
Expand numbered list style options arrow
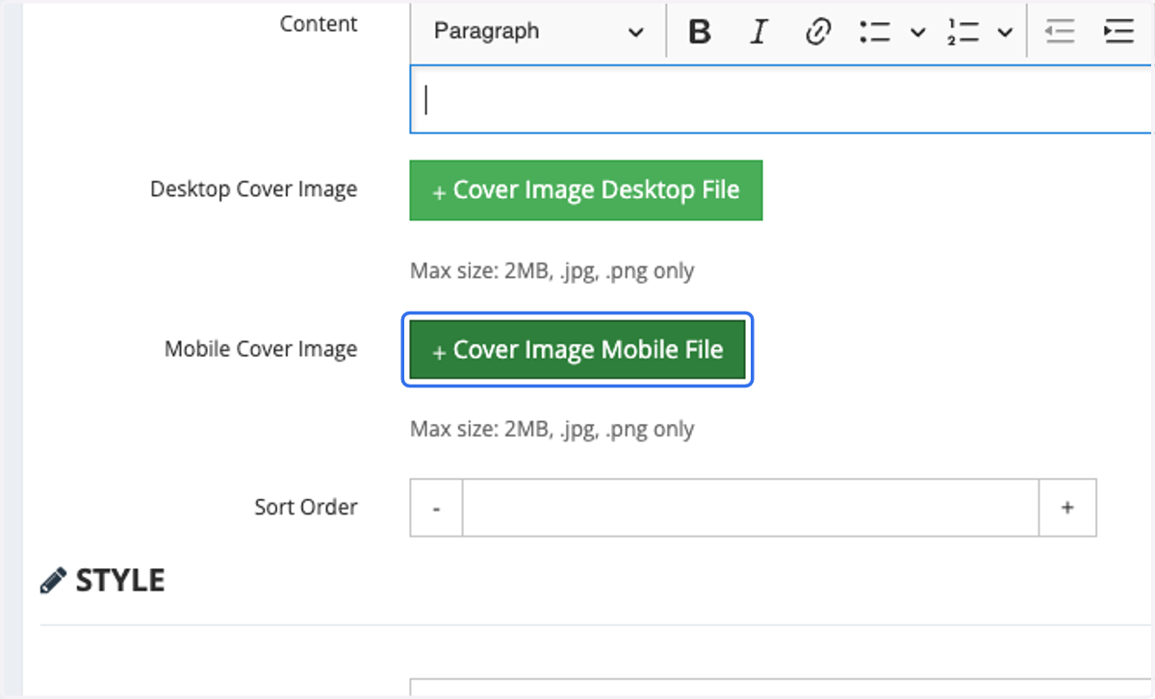(1004, 33)
